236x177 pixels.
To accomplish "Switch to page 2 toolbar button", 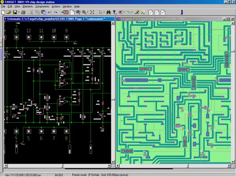I will tap(150, 12).
